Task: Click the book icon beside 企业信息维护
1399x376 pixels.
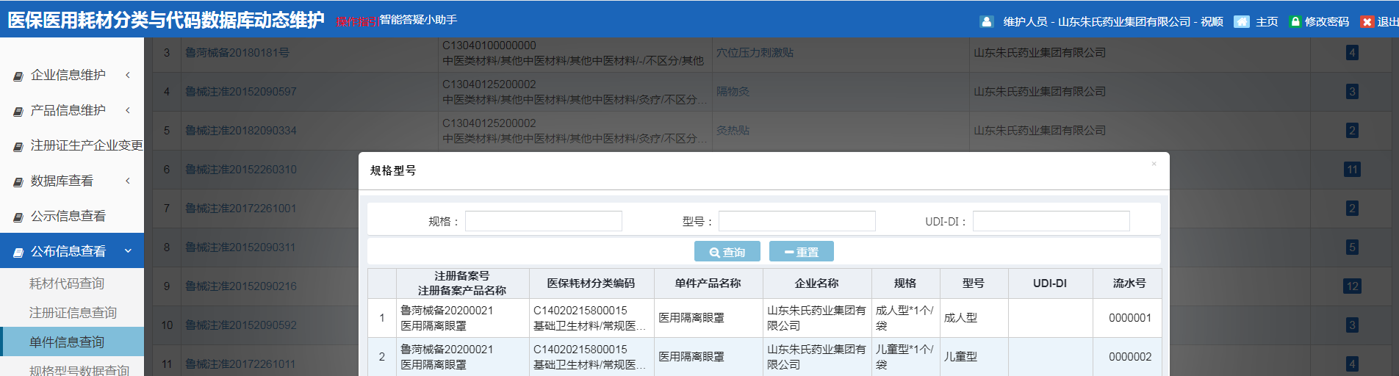Action: pos(18,76)
